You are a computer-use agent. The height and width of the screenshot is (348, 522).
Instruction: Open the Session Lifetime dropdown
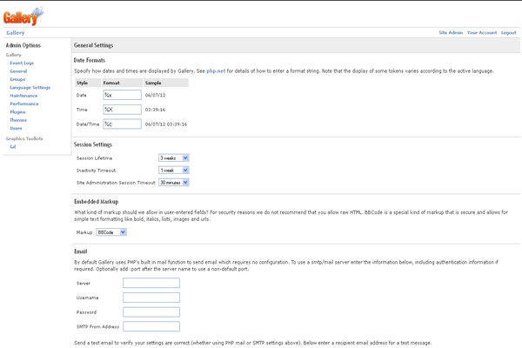(174, 157)
